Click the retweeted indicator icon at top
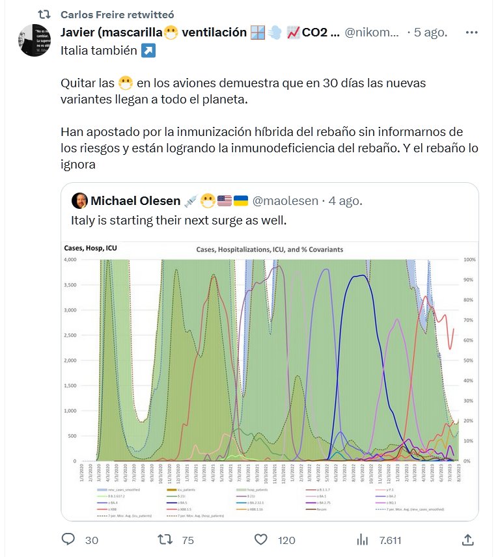The image size is (500, 557). point(44,14)
